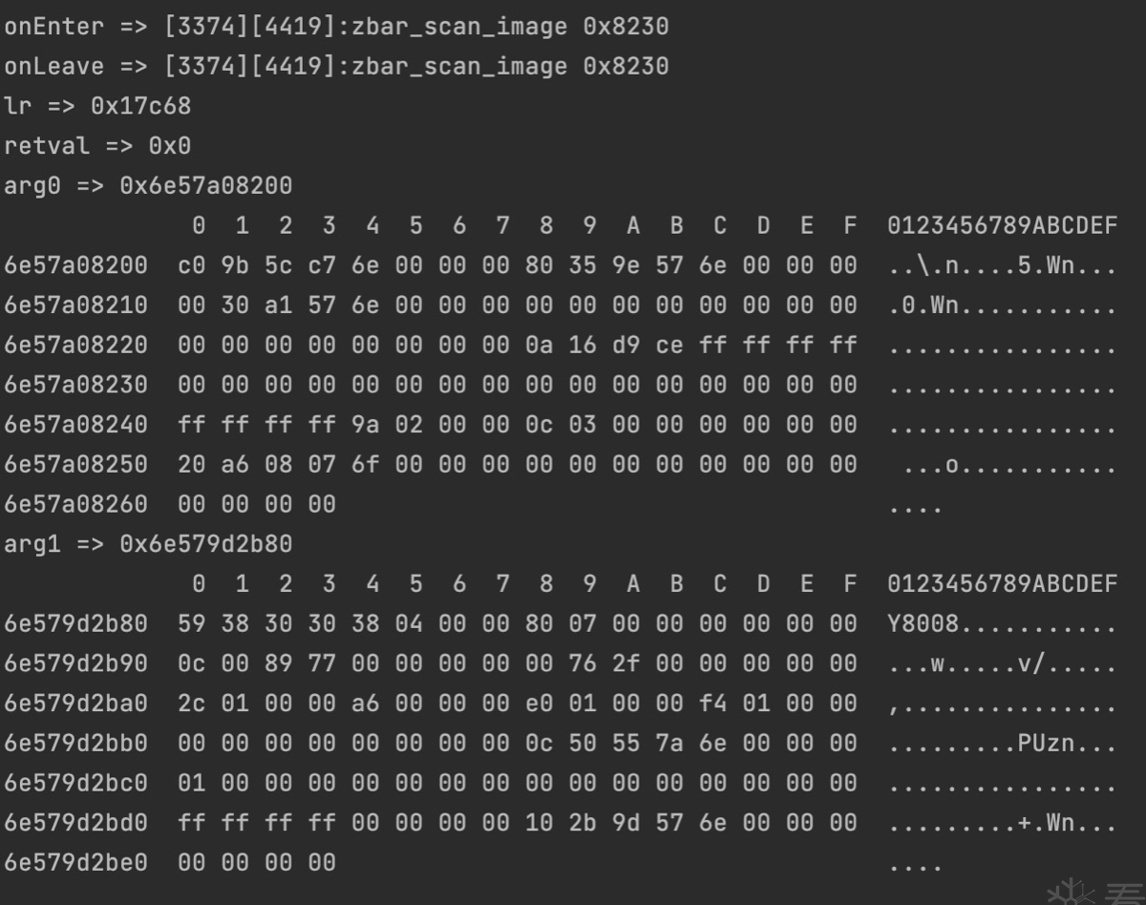Viewport: 1146px width, 905px height.
Task: Click the retval => 0x0 line
Action: coord(97,146)
